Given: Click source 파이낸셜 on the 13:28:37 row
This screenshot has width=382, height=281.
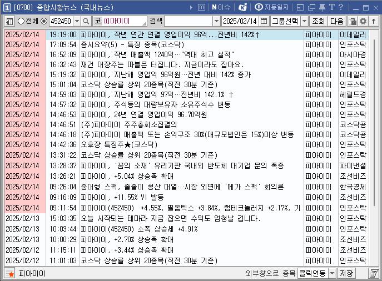Looking at the screenshot, I should click(353, 166).
